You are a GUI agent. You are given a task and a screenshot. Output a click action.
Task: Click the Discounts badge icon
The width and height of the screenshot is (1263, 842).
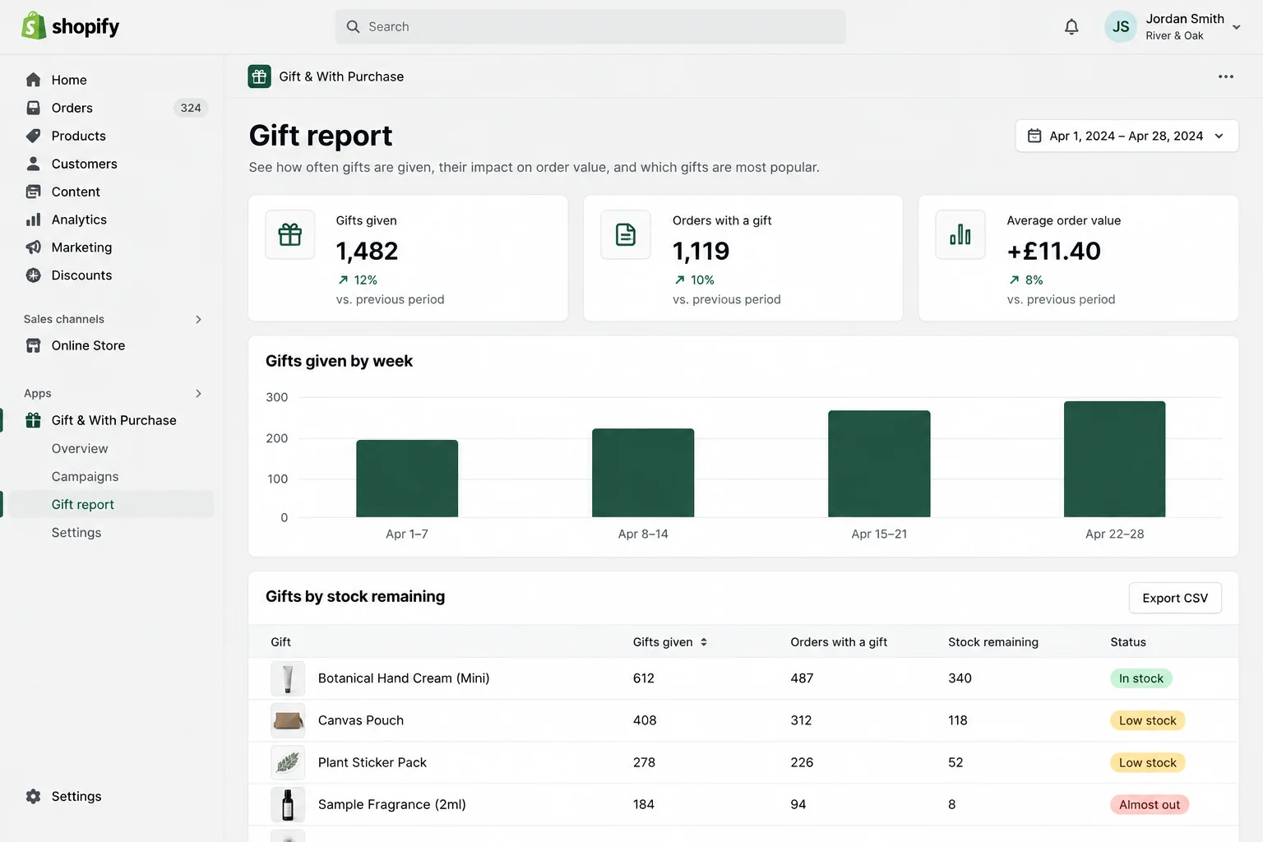pyautogui.click(x=33, y=275)
